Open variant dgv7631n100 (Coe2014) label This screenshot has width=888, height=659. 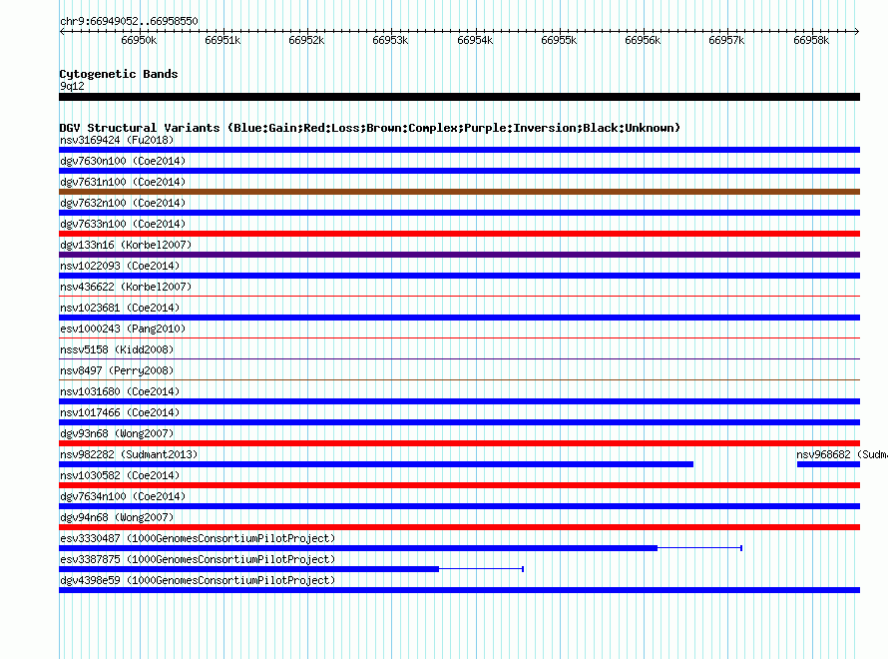pos(123,182)
